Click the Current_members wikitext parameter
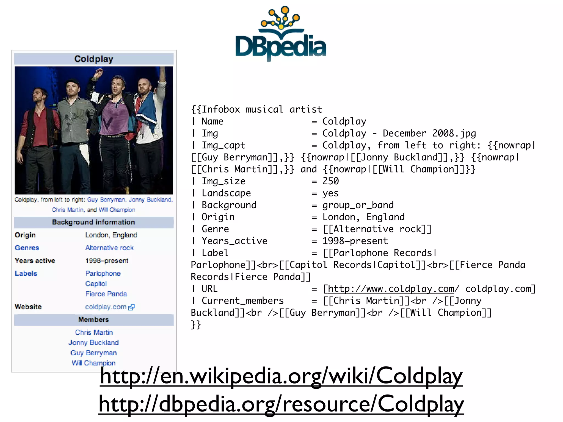Image resolution: width=563 pixels, height=422 pixels. click(x=242, y=301)
